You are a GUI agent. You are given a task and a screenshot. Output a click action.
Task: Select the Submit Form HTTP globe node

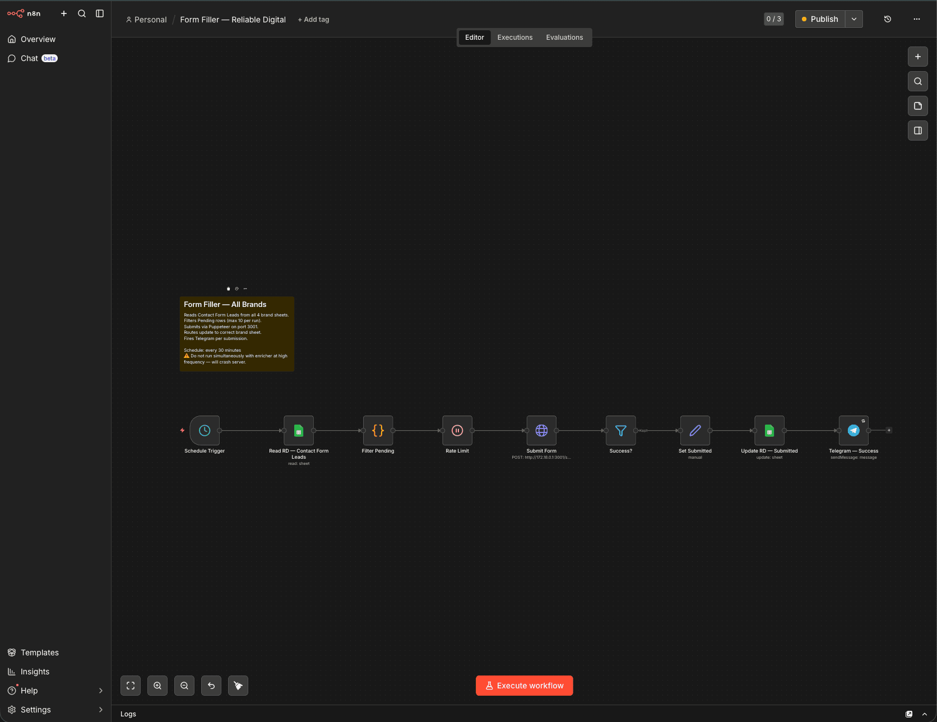click(541, 430)
